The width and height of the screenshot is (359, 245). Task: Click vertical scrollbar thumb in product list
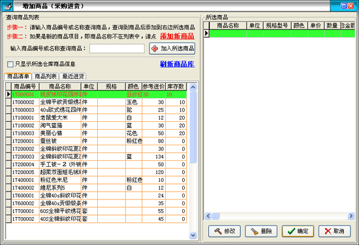pyautogui.click(x=193, y=127)
